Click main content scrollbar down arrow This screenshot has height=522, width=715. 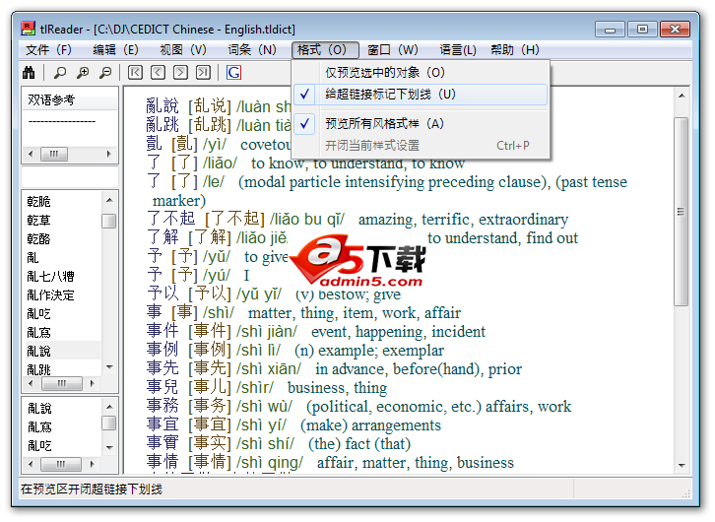(x=682, y=465)
